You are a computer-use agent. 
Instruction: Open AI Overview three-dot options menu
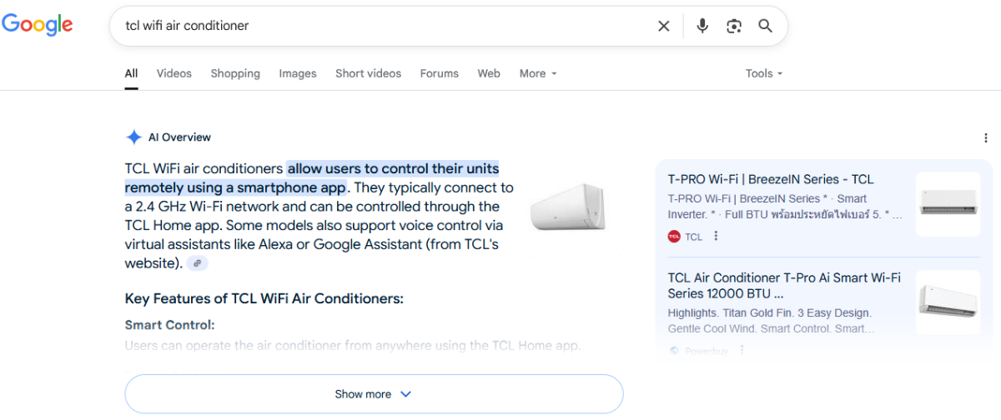point(986,137)
